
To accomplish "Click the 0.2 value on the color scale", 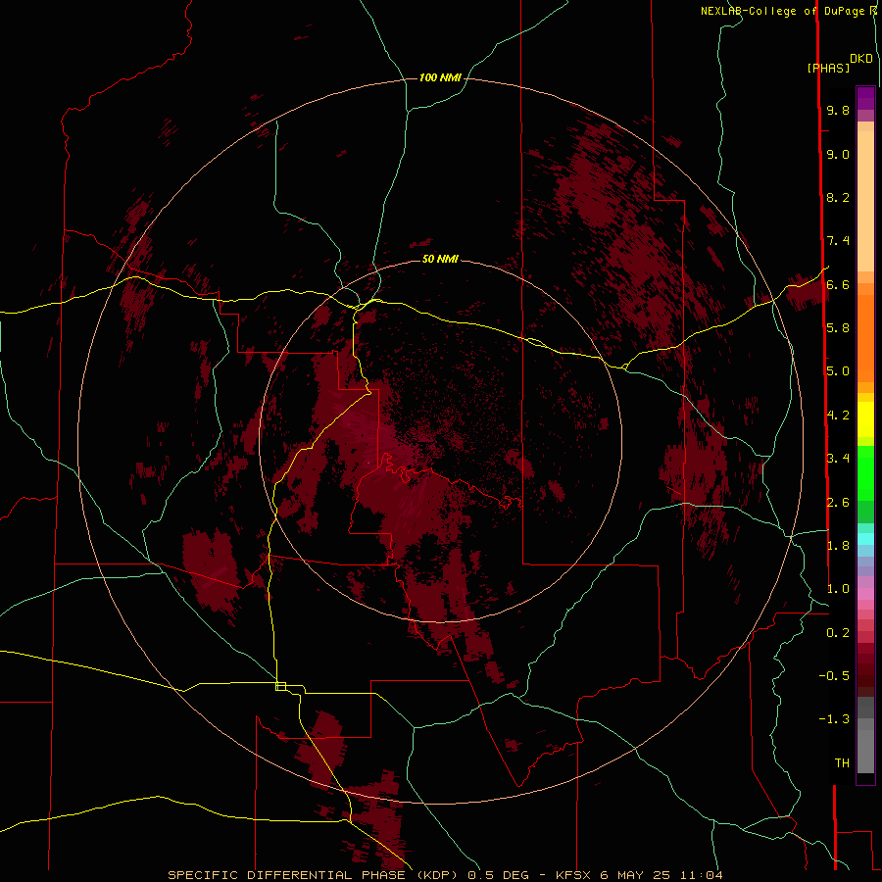I will tap(838, 633).
